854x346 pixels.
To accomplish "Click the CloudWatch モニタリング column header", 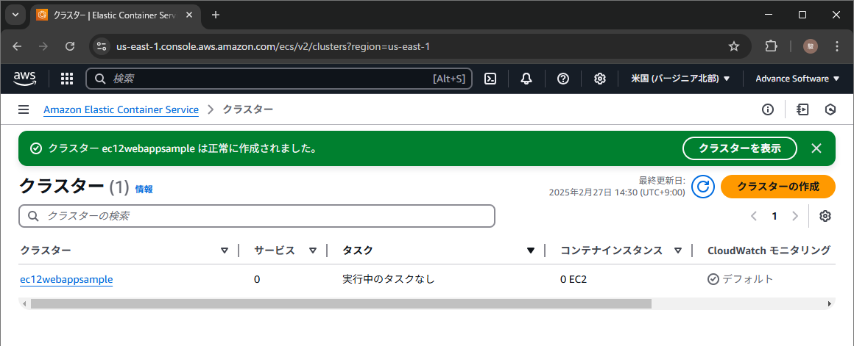I will pyautogui.click(x=769, y=251).
